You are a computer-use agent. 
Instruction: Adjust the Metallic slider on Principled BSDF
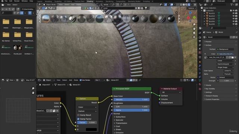131,100
